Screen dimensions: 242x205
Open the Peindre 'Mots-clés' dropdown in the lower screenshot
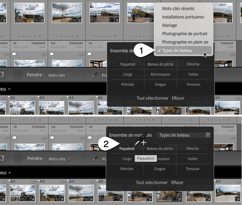[59, 159]
